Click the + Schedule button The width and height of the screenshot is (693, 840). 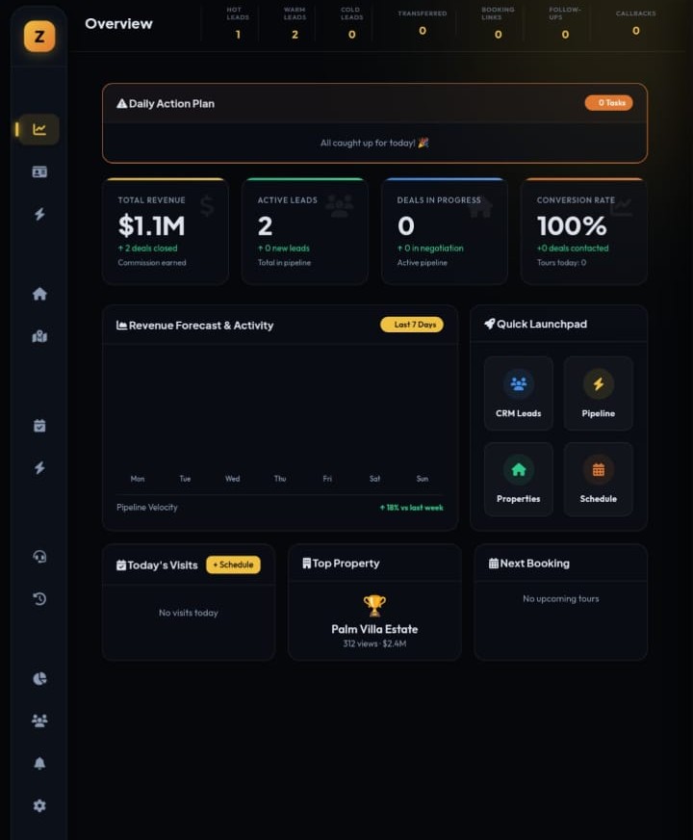point(233,564)
